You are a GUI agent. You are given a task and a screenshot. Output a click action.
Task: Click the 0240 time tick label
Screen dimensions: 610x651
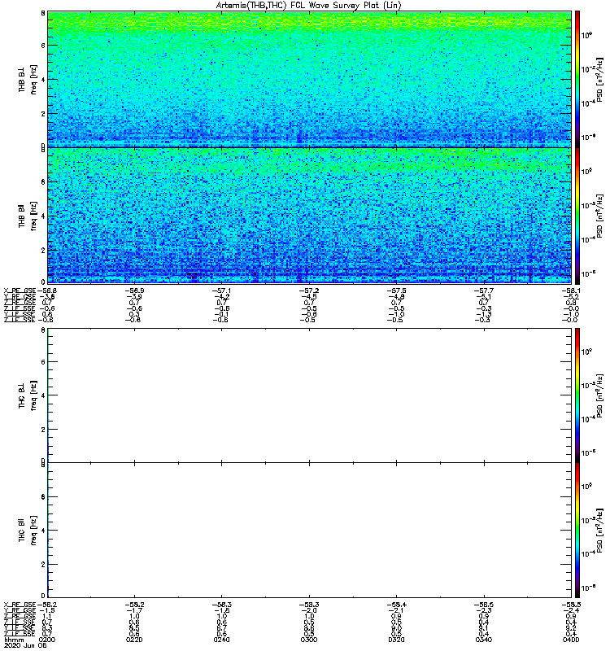tap(221, 640)
